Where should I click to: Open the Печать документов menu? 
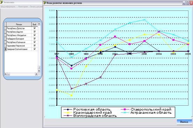coord(36,7)
